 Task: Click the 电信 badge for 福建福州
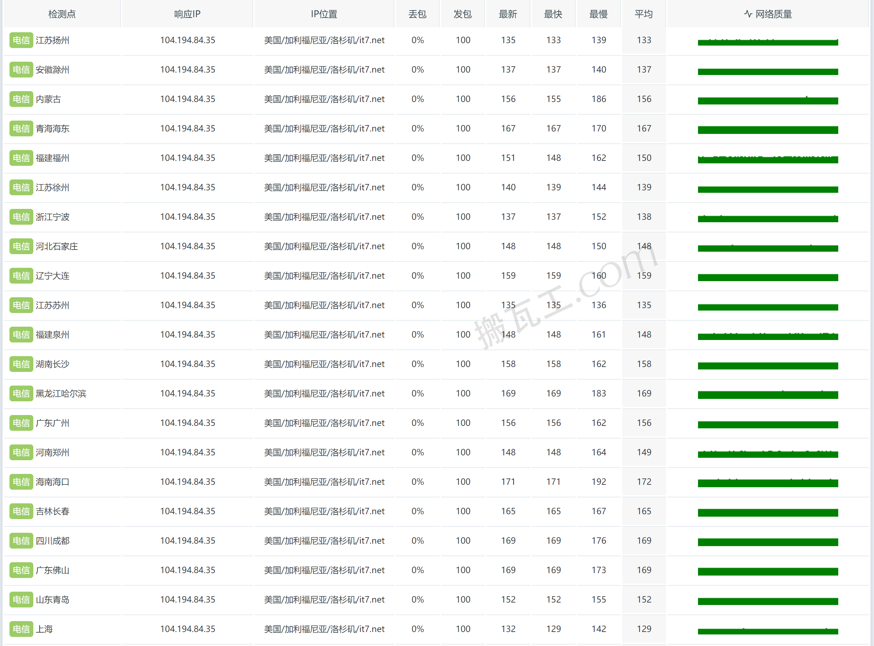[x=21, y=158]
